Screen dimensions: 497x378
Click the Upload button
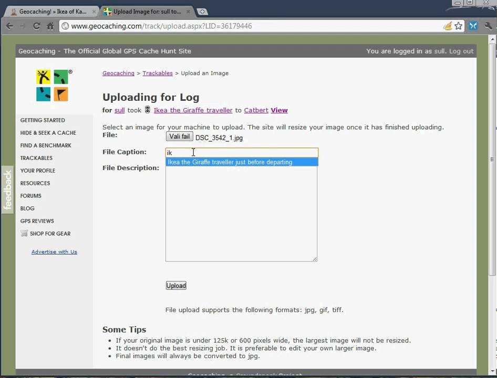[176, 286]
